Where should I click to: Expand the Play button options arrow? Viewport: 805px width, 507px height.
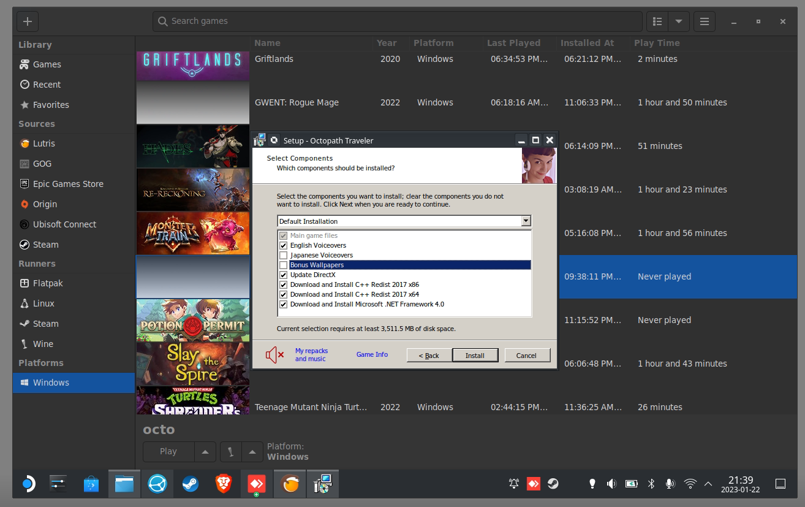[x=205, y=451]
